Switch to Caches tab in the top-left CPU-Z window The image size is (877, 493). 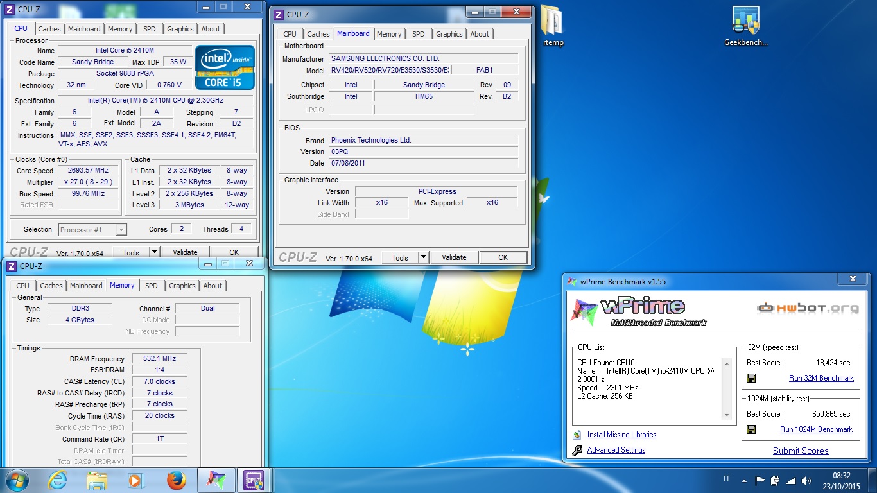[49, 29]
